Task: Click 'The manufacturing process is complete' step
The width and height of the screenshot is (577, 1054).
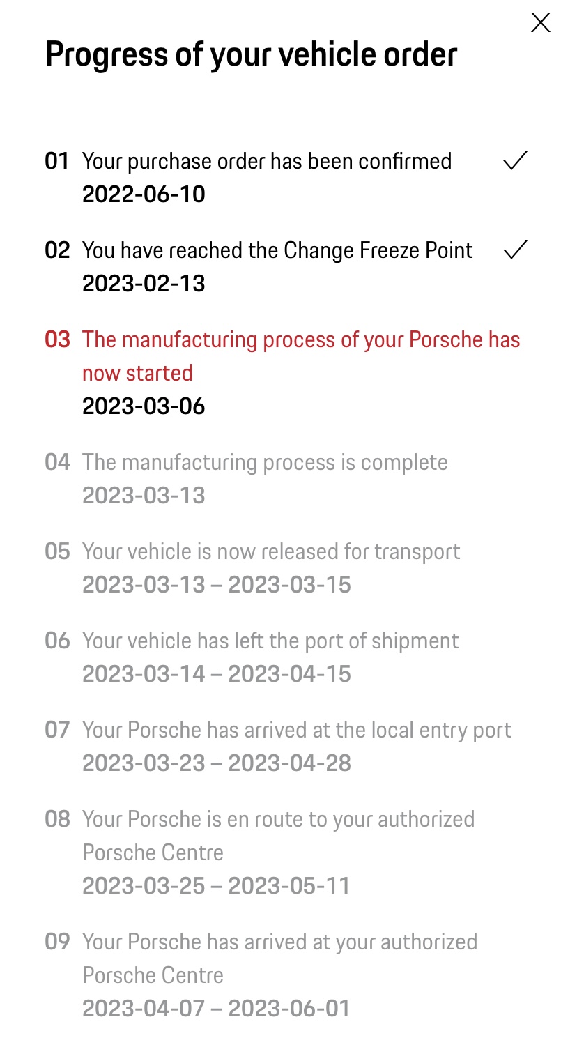Action: point(265,462)
